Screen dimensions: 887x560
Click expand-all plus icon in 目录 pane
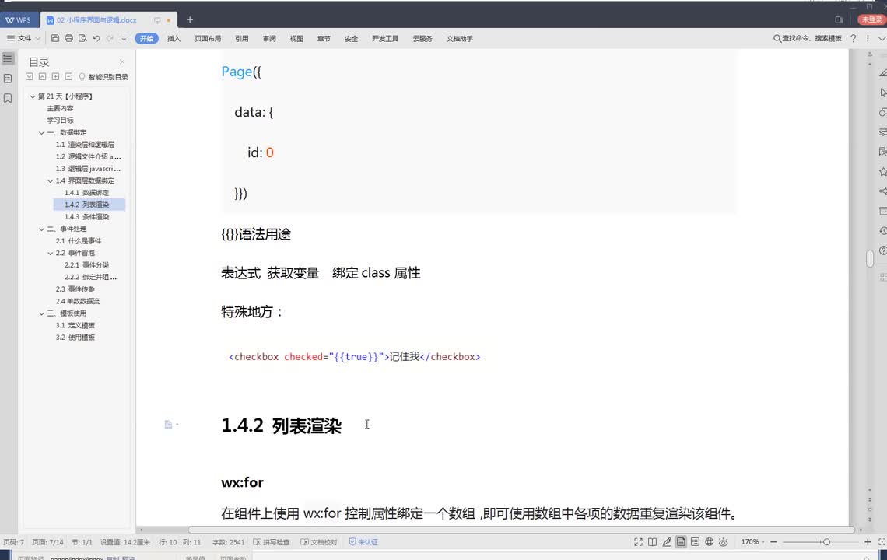55,76
